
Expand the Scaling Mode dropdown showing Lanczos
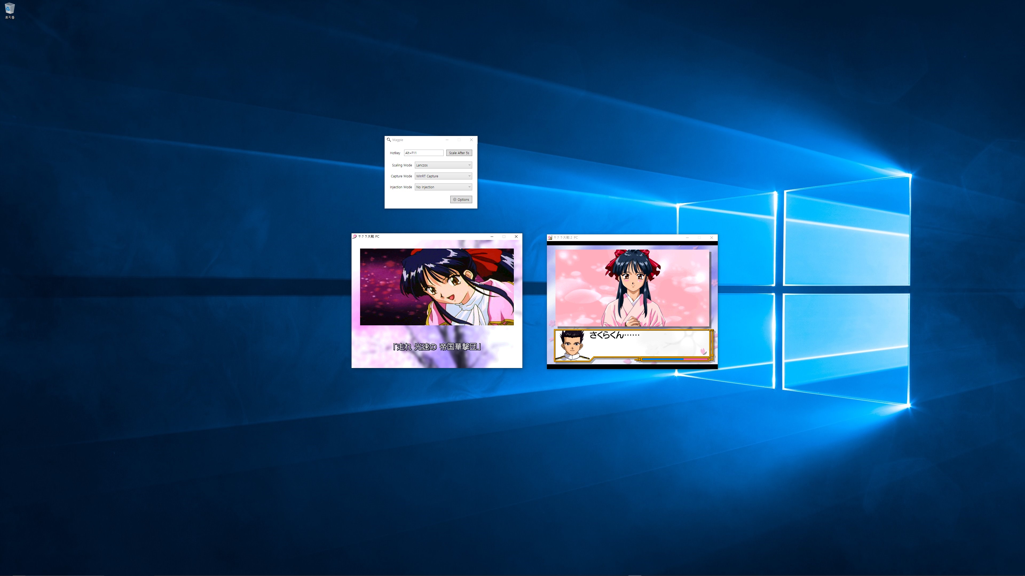pyautogui.click(x=443, y=165)
